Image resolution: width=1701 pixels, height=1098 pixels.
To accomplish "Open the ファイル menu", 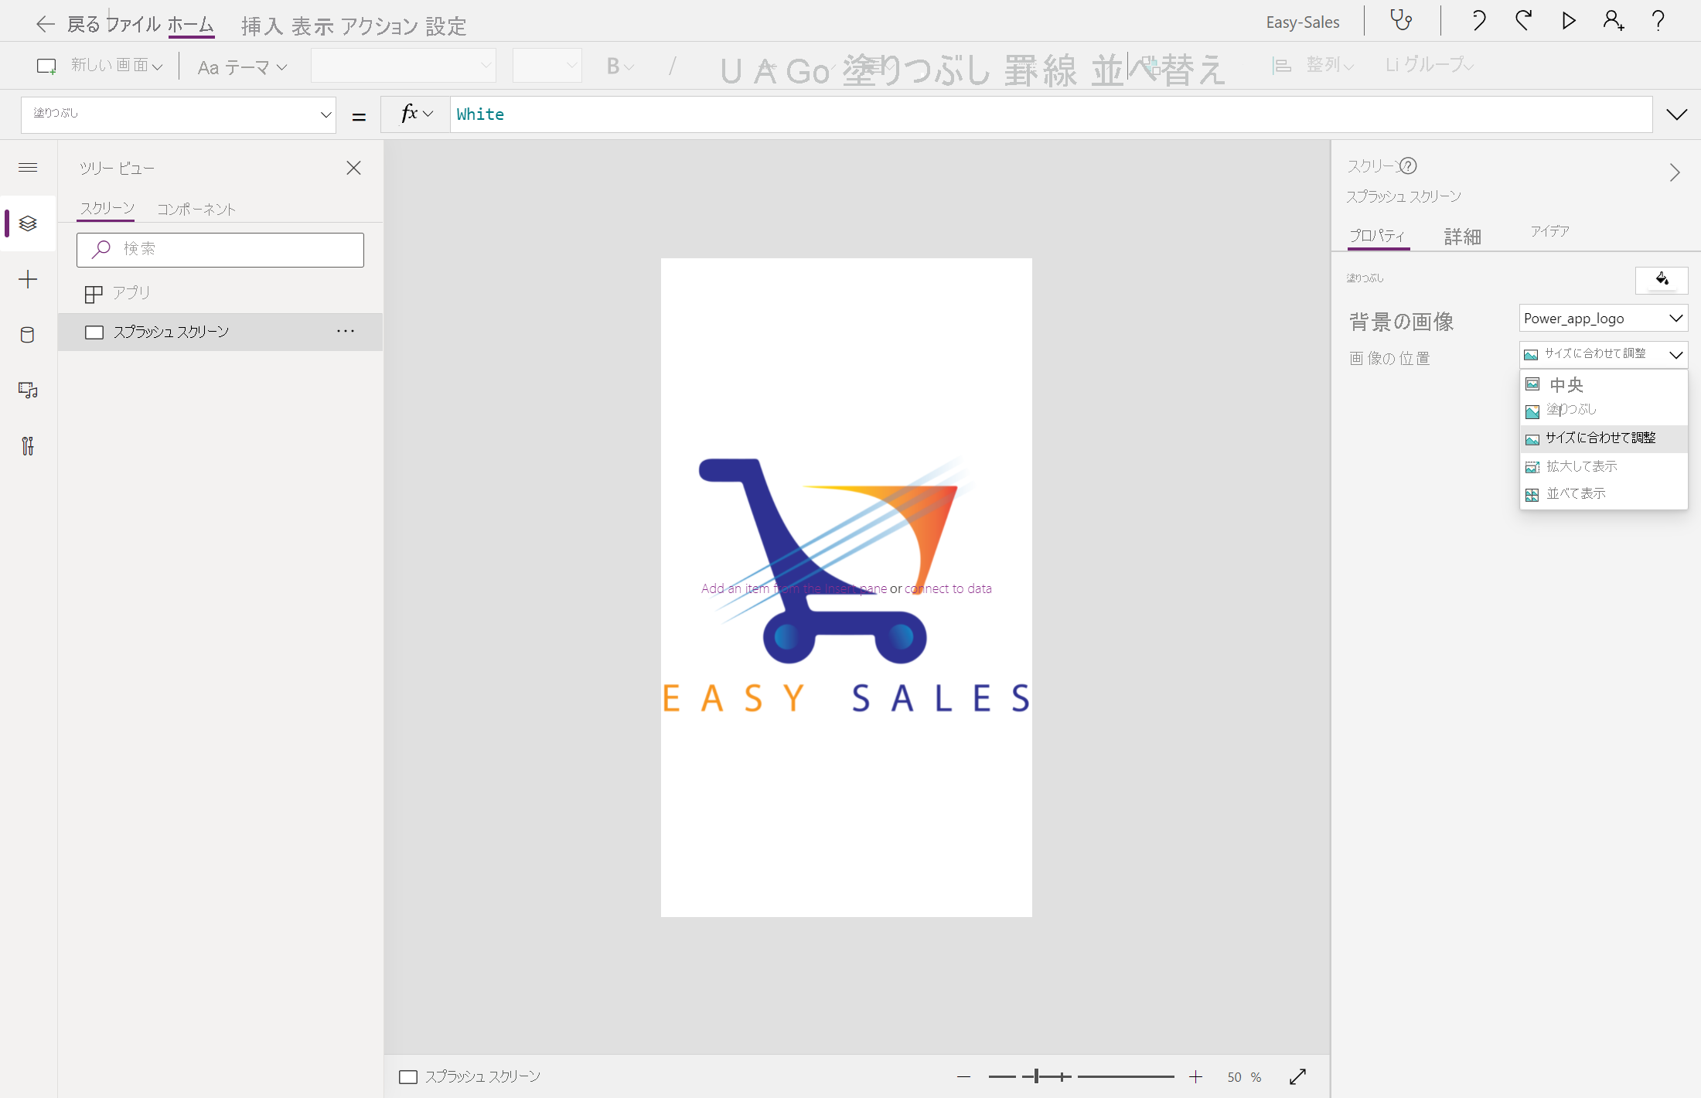I will coord(133,24).
